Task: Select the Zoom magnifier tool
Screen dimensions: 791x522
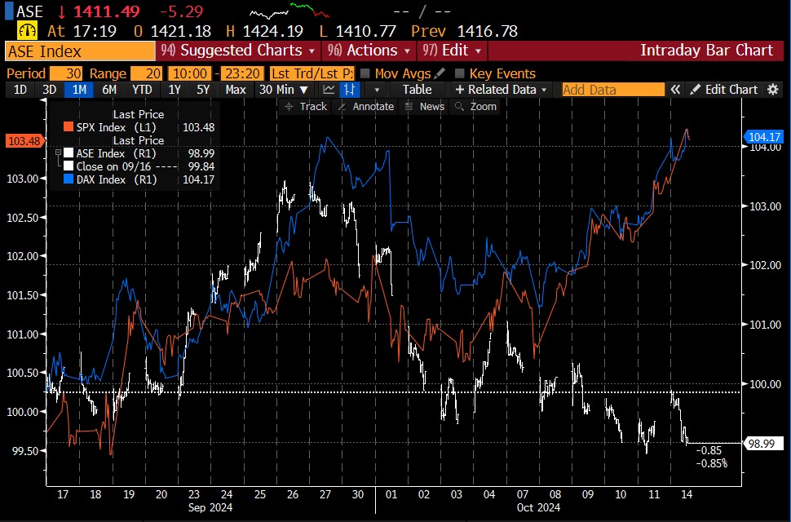Action: (476, 107)
